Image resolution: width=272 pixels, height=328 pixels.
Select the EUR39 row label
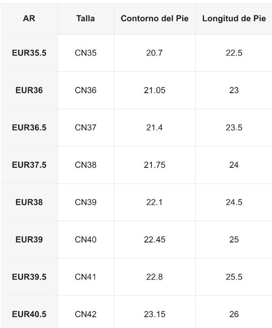pos(29,239)
